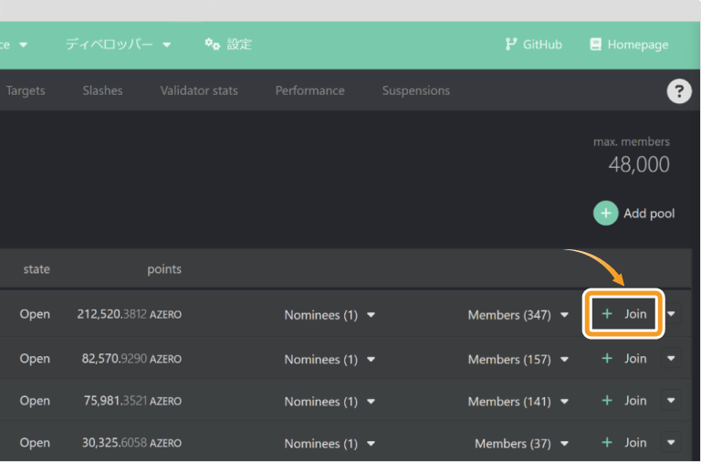This screenshot has height=462, width=701.
Task: Click the Homepage book icon
Action: pyautogui.click(x=595, y=44)
